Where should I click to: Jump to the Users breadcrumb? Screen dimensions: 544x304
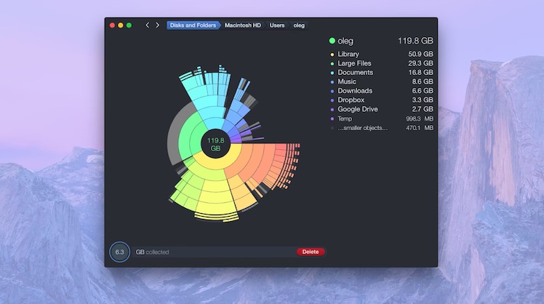click(x=277, y=25)
